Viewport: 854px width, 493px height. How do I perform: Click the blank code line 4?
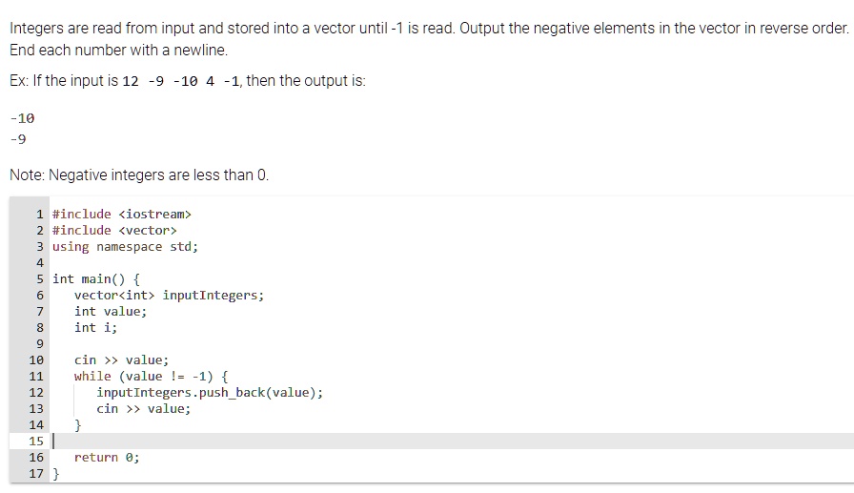pyautogui.click(x=286, y=262)
